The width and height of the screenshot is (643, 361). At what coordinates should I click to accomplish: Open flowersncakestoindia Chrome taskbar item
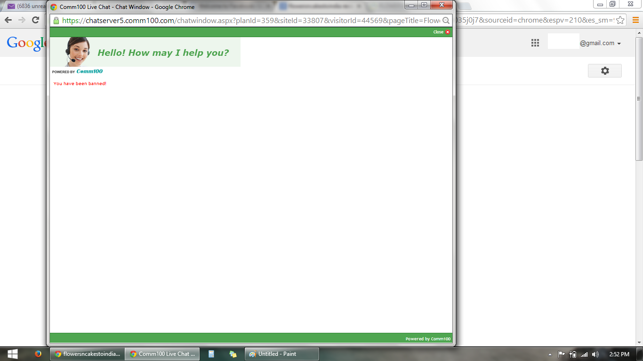click(88, 354)
